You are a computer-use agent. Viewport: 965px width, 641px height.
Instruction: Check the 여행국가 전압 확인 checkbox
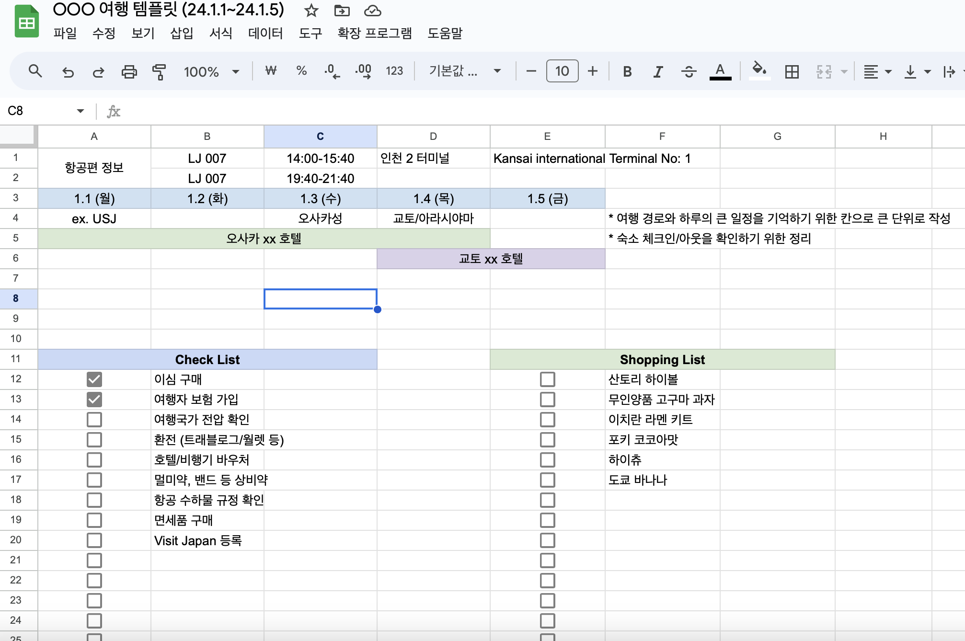point(94,420)
